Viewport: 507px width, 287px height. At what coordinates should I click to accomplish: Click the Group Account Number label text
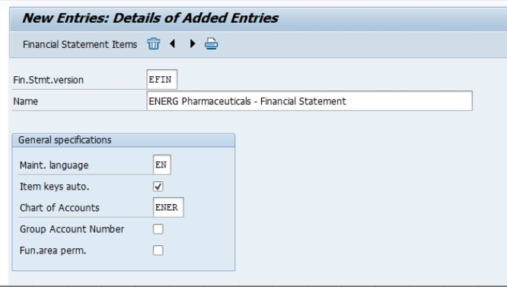[x=72, y=229]
